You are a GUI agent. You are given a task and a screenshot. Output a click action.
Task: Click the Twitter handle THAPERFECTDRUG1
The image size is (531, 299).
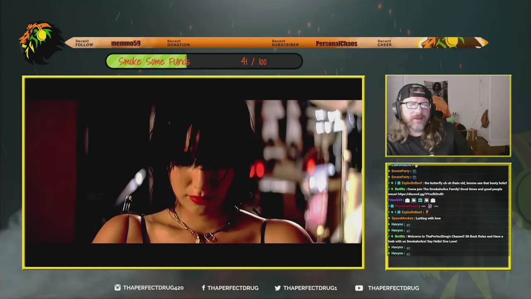tap(310, 288)
